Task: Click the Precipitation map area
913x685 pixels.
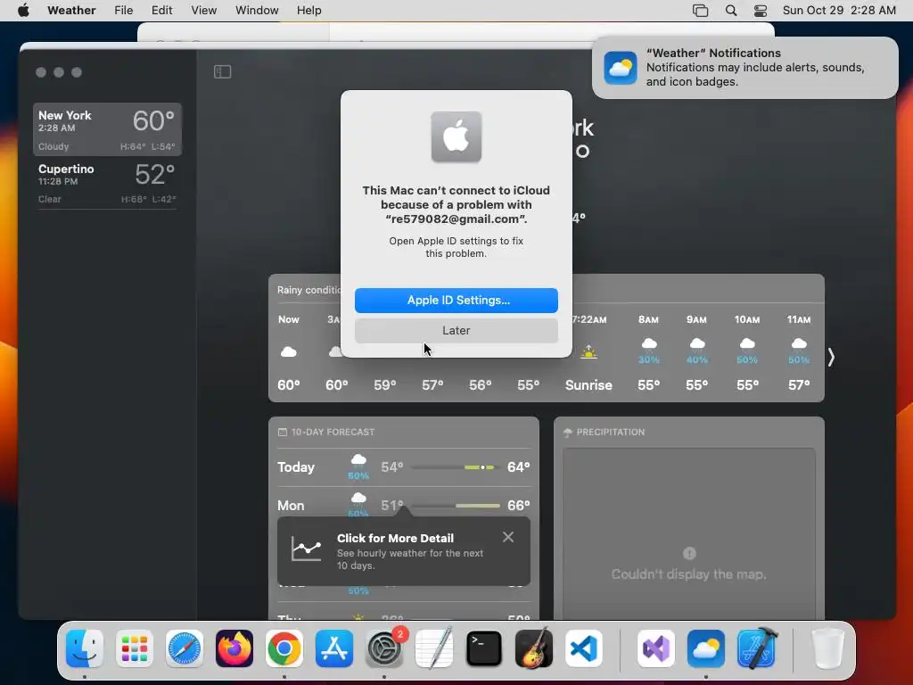Action: [689, 533]
